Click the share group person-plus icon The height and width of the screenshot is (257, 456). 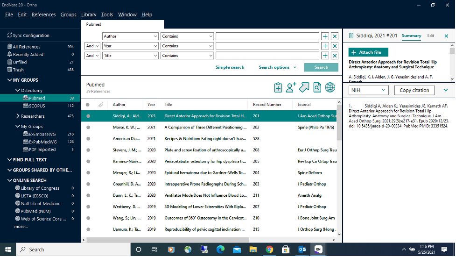pos(291,87)
